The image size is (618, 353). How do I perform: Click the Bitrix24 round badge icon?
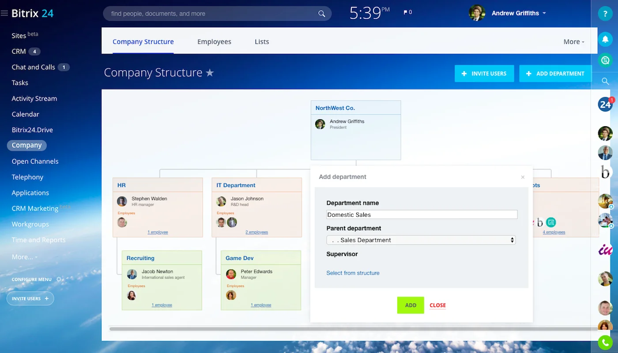tap(605, 105)
